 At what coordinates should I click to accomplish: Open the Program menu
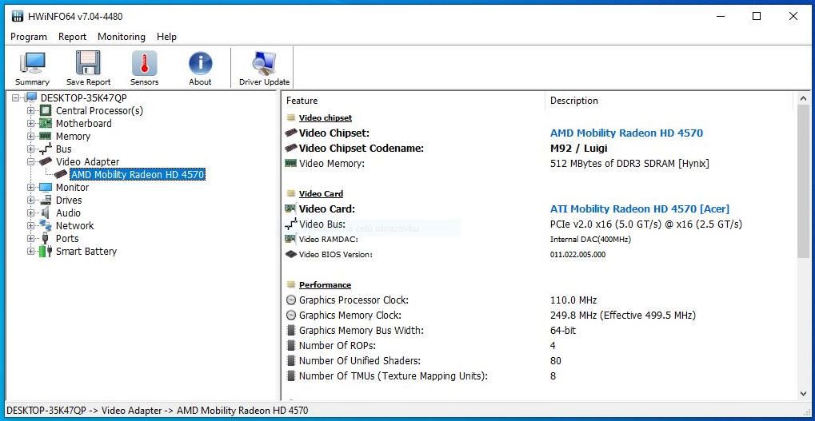(x=29, y=37)
